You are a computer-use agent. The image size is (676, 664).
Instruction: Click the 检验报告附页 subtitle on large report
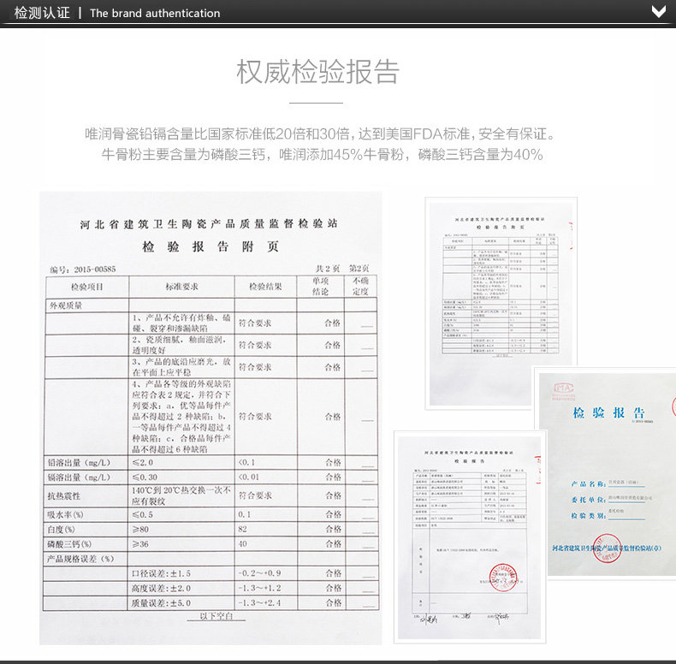(x=211, y=246)
